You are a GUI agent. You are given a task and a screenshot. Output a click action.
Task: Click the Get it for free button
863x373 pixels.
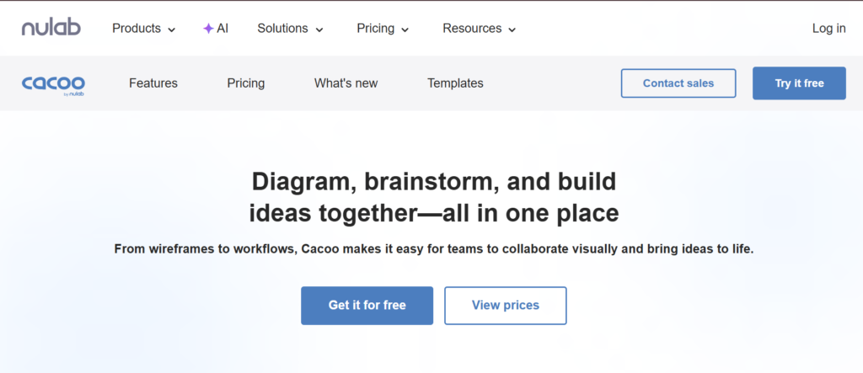pos(367,306)
